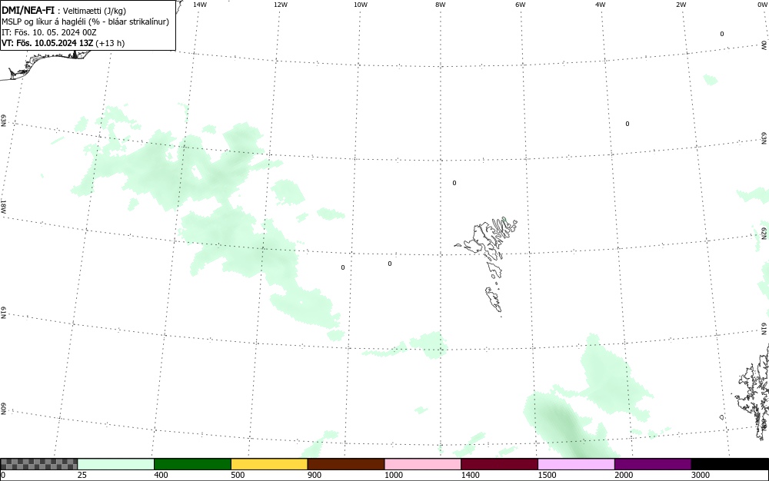
Task: Select the 60N latitude label
Action: [3, 410]
